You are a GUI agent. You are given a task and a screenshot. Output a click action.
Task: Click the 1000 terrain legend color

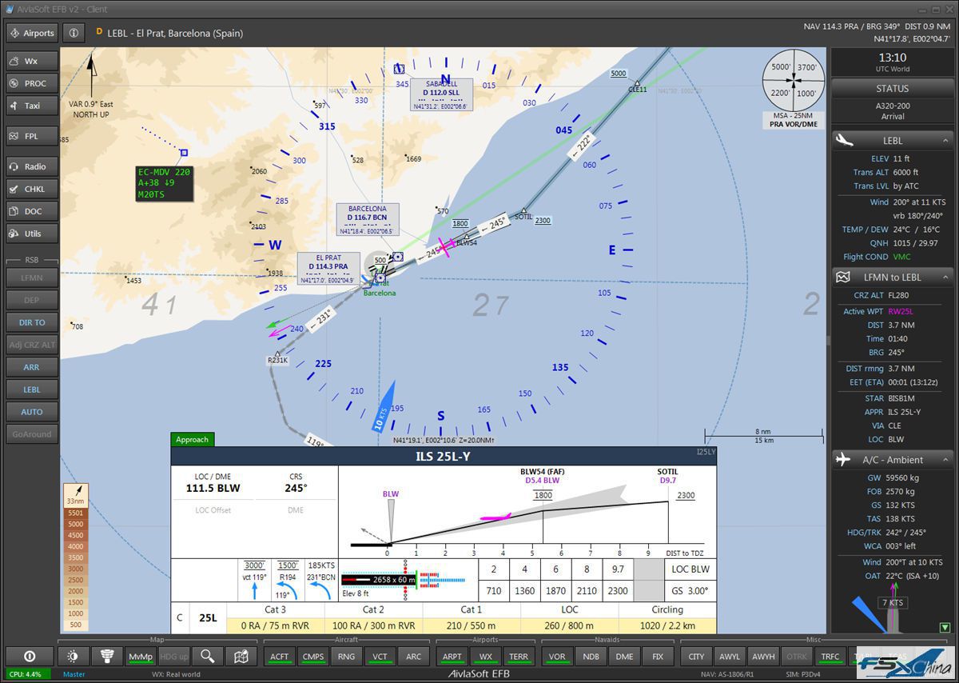click(76, 613)
